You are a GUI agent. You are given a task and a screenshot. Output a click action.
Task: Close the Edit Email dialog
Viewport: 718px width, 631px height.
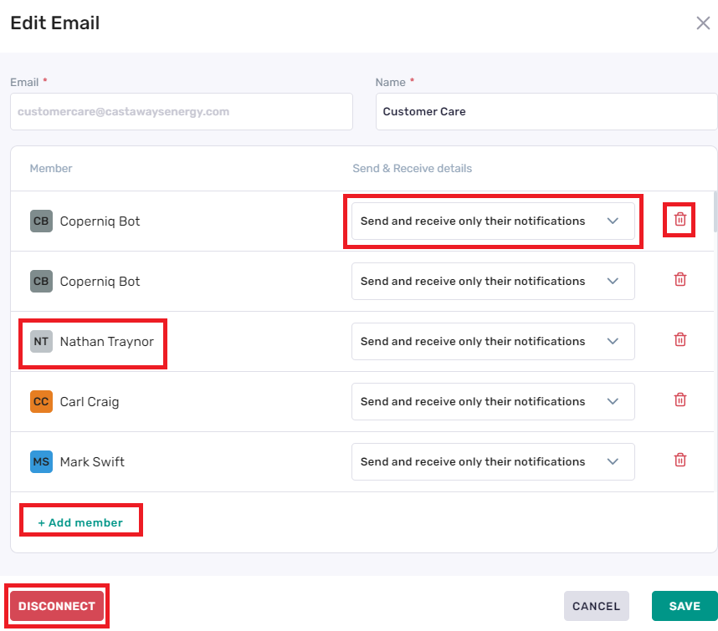703,23
